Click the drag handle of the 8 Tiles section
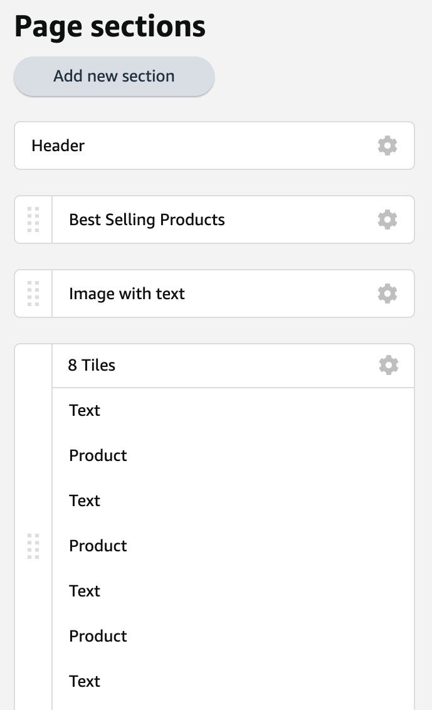This screenshot has height=710, width=432. point(33,546)
